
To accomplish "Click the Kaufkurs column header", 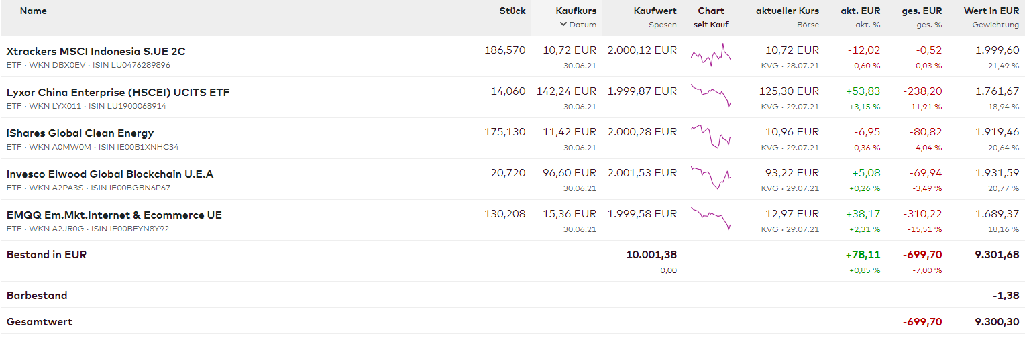I will click(x=576, y=11).
